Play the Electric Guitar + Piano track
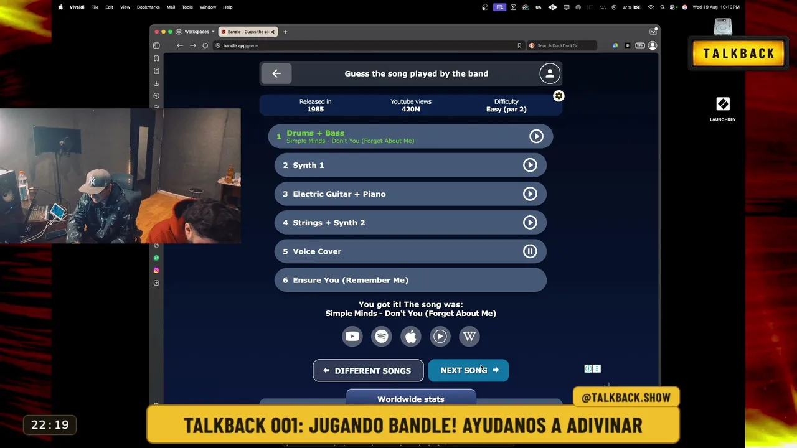Viewport: 797px width, 448px height. coord(530,194)
